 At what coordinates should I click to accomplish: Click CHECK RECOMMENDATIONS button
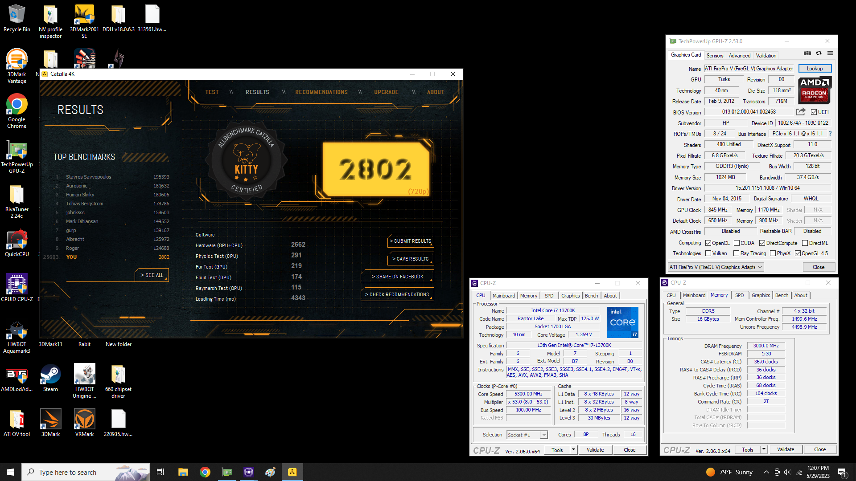(397, 294)
